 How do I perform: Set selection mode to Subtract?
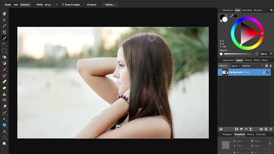coord(25,5)
